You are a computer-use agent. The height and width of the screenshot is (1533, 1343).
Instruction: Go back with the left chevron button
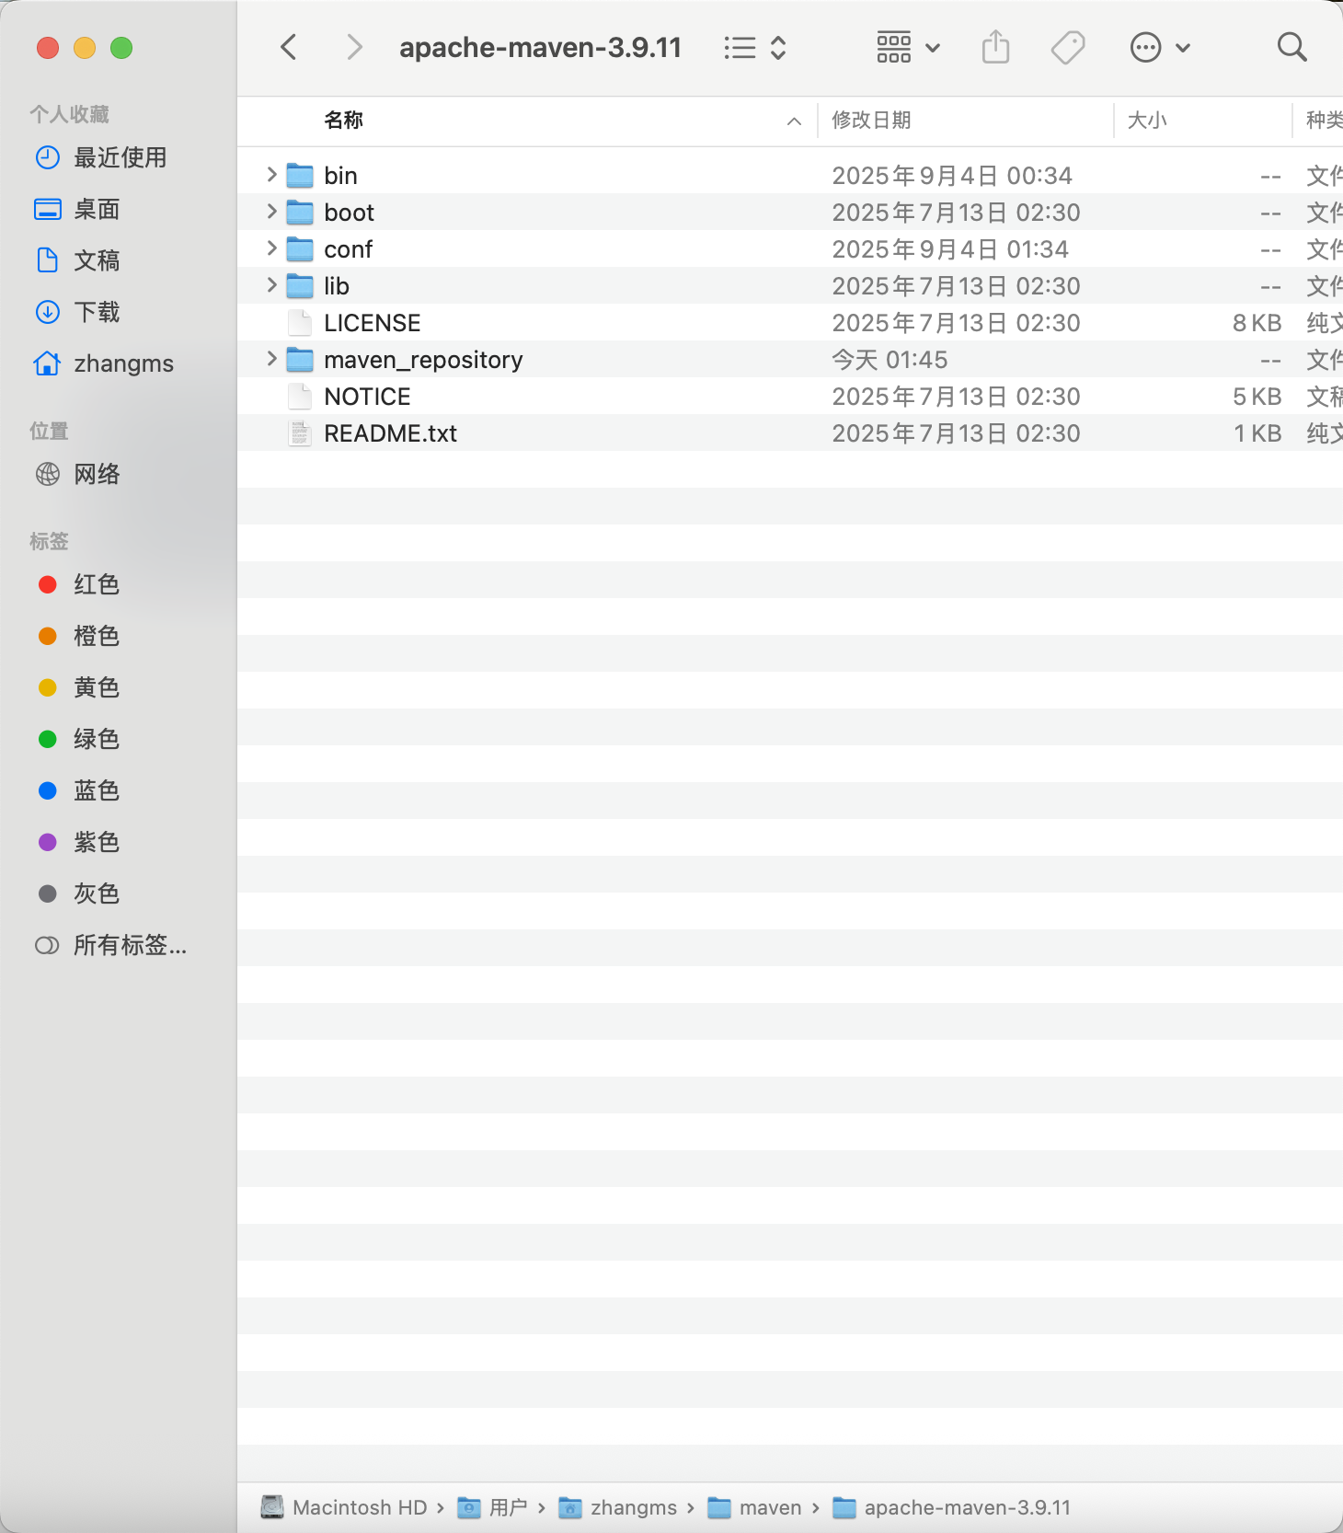click(289, 47)
